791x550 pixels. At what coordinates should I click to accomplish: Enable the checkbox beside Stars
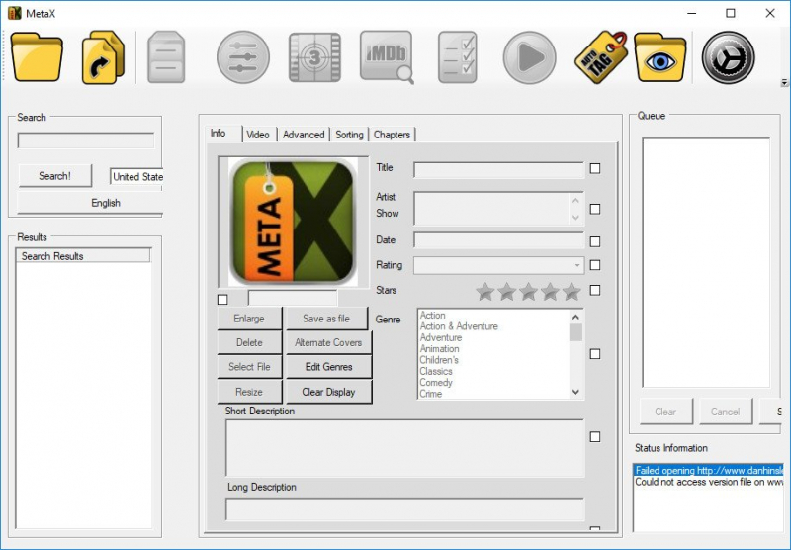[x=595, y=291]
